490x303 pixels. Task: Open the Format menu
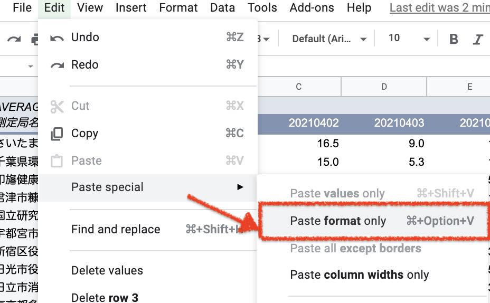(x=178, y=7)
